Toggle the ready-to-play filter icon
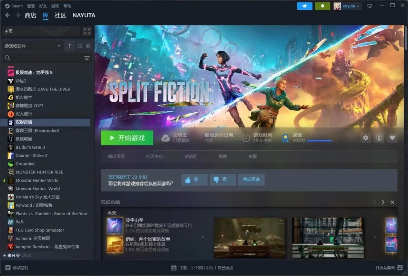This screenshot has width=408, height=276. (x=88, y=46)
